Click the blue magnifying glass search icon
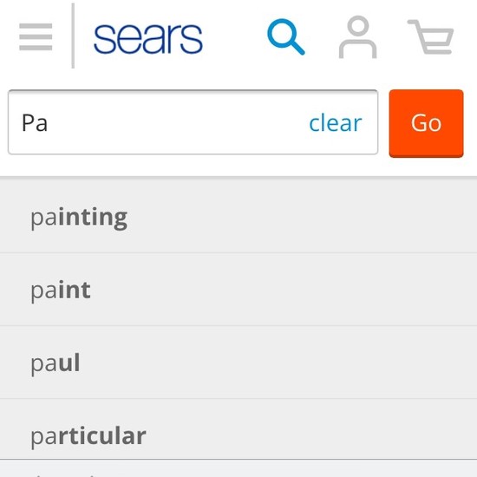Screen dimensions: 477x477 [286, 37]
